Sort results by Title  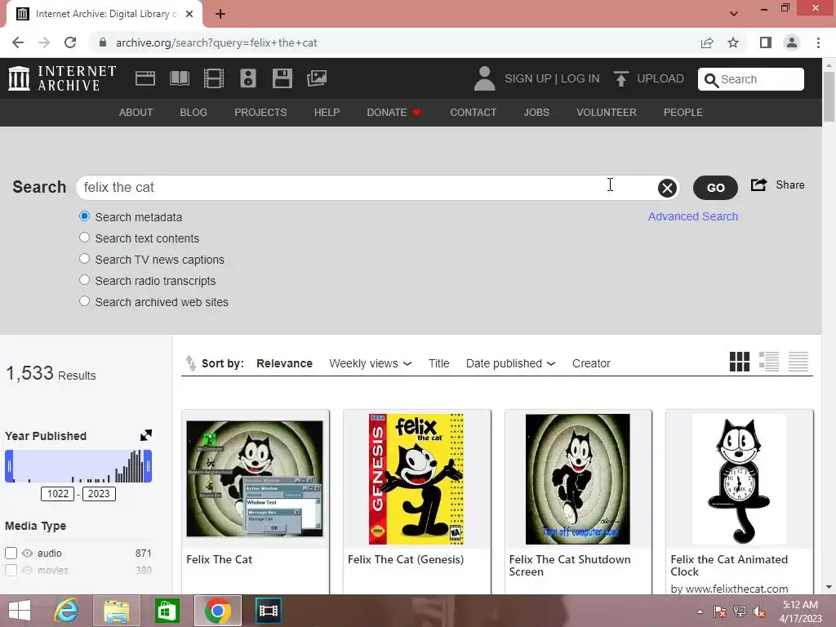(x=438, y=363)
